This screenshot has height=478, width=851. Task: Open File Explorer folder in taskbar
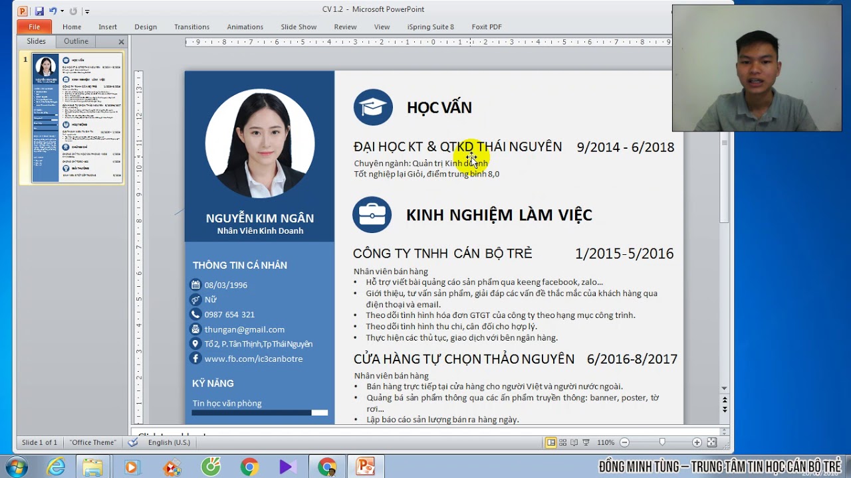click(92, 467)
